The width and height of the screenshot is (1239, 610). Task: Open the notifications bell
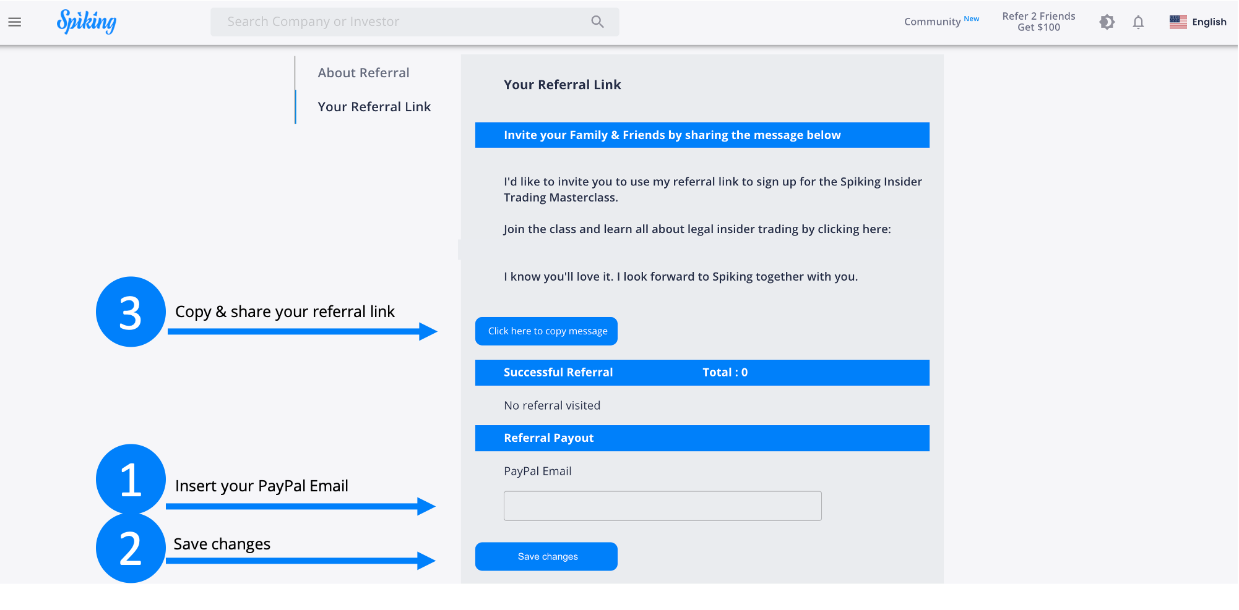[1138, 22]
